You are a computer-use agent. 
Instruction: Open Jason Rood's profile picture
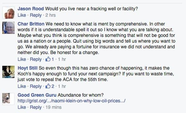(x=8, y=13)
